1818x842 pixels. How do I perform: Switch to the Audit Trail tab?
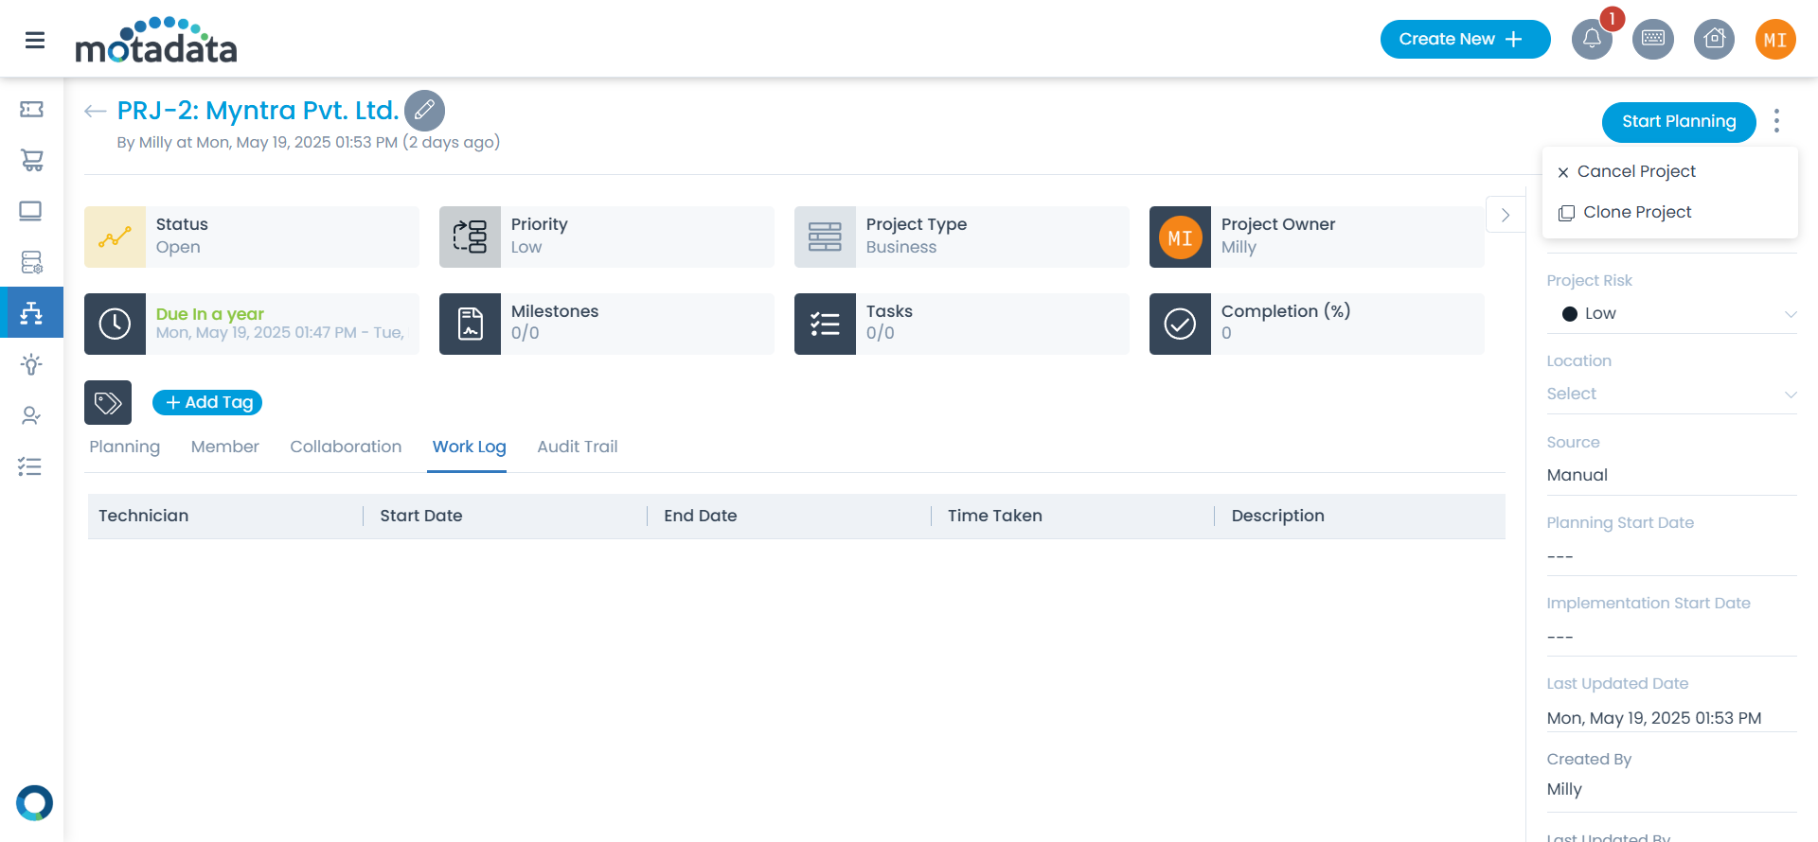pos(578,447)
